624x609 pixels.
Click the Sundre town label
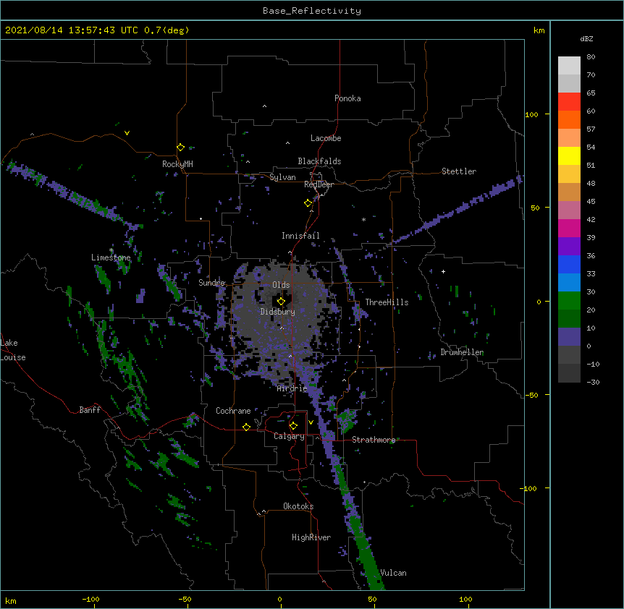point(211,283)
